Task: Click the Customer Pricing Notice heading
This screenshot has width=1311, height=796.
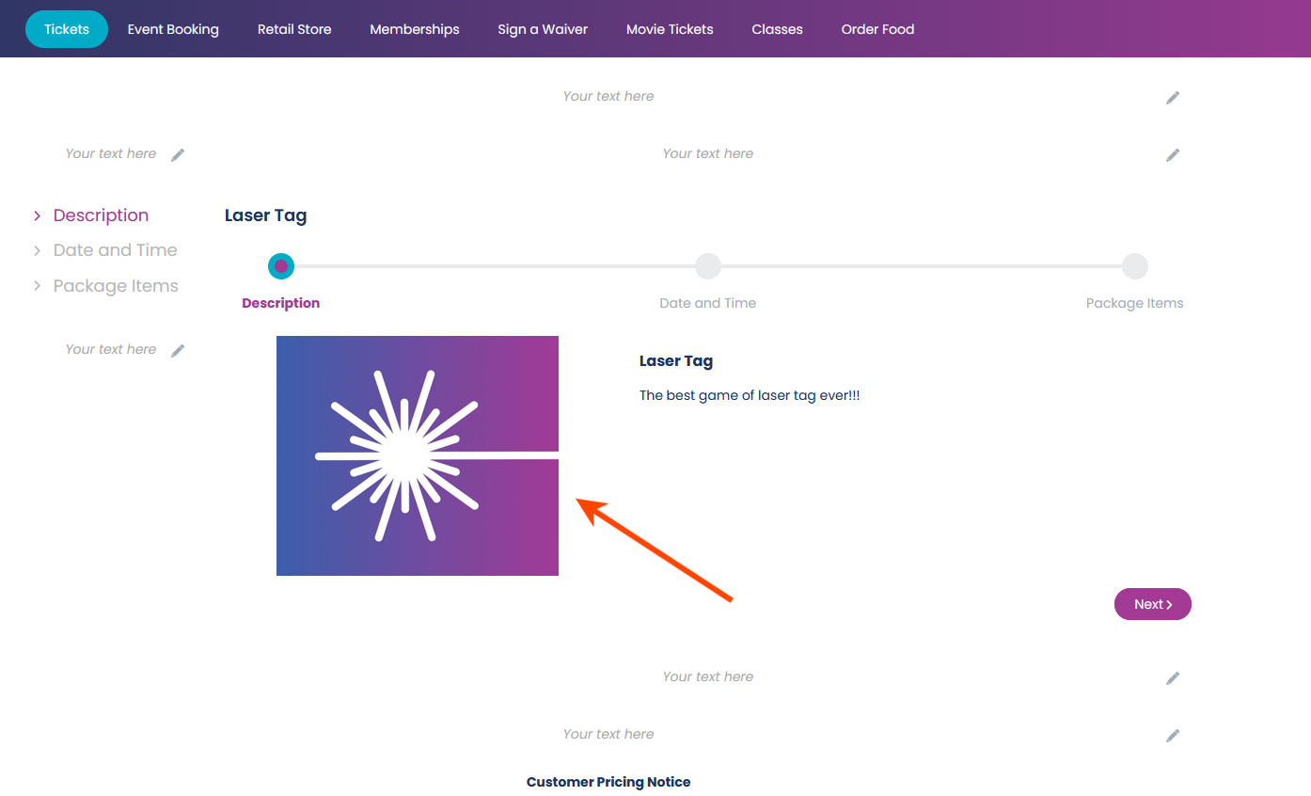Action: [608, 782]
